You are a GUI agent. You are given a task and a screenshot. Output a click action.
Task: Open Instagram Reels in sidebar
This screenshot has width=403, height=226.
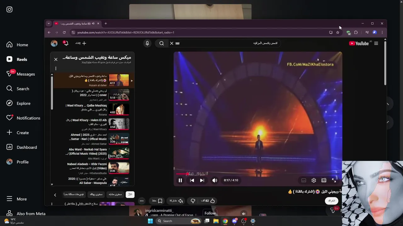coord(17,59)
